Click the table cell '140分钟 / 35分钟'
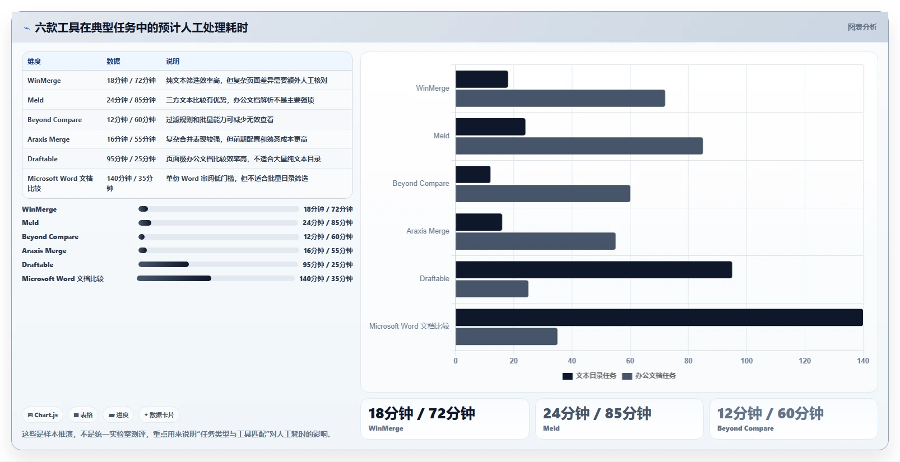The height and width of the screenshot is (462, 900). 130,183
